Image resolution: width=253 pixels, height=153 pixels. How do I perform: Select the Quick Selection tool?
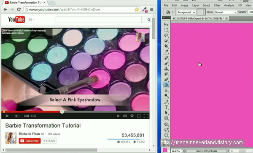point(166,41)
